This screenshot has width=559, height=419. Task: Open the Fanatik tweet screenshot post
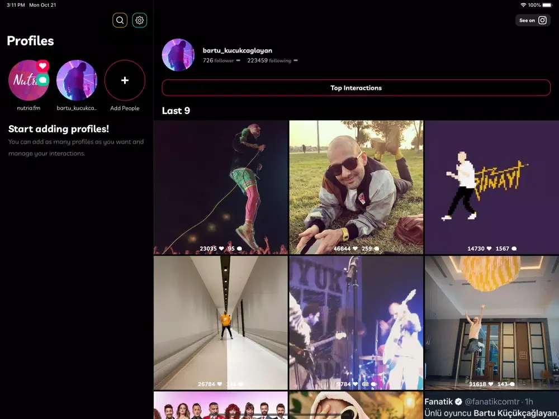click(492, 405)
